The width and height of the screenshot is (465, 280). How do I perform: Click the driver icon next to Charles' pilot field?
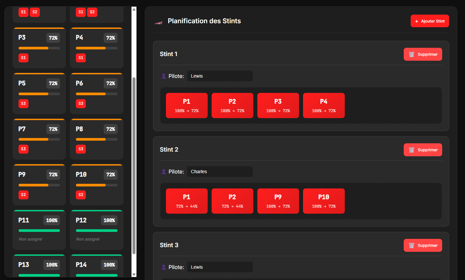163,172
